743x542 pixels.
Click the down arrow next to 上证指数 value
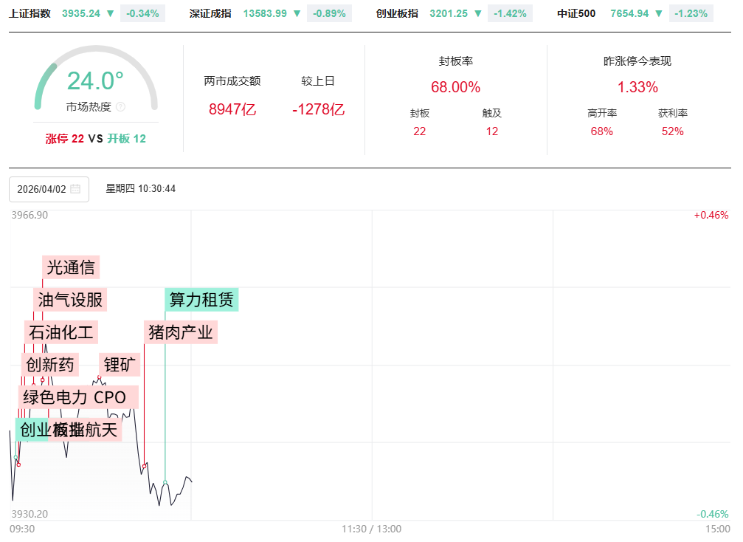click(x=110, y=13)
